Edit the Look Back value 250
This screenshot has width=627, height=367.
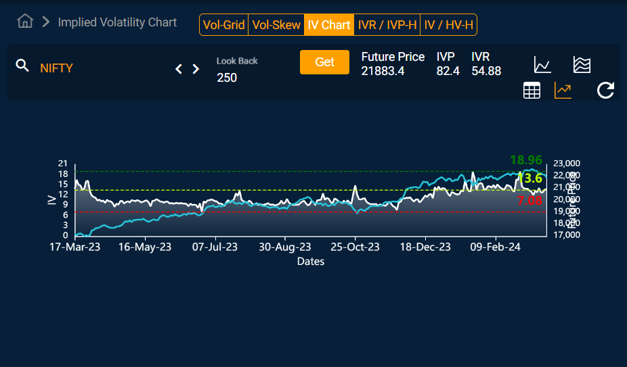(227, 78)
